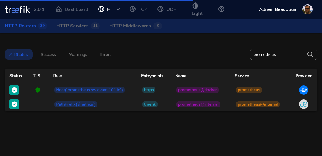
Task: Click Adrien Beaudouin's avatar picture
Action: coord(307,9)
